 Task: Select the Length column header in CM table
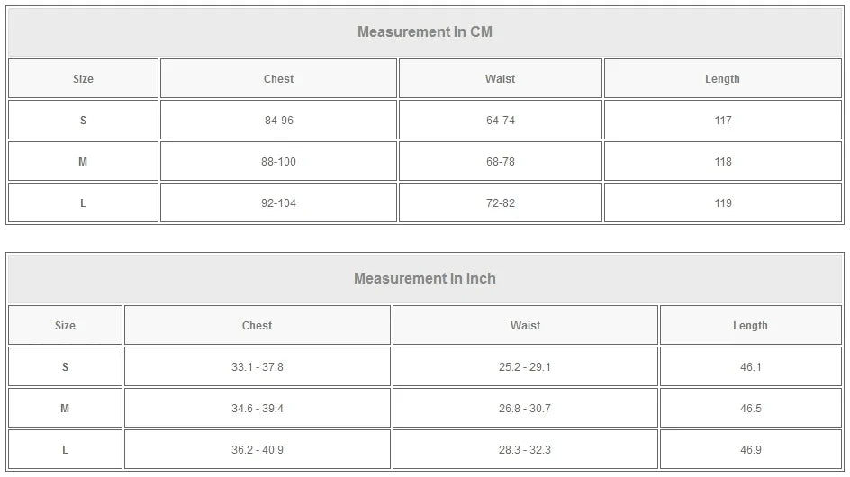(x=722, y=79)
